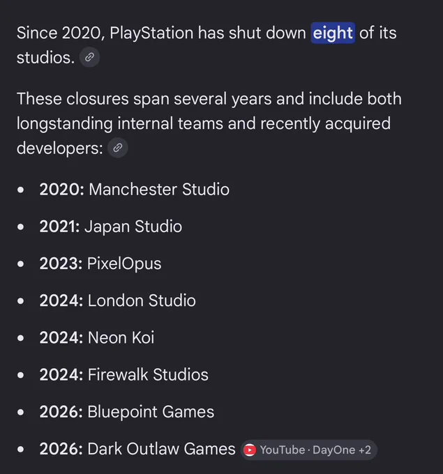
Task: Click the "2026: Bluepoint Games" entry
Action: (127, 412)
